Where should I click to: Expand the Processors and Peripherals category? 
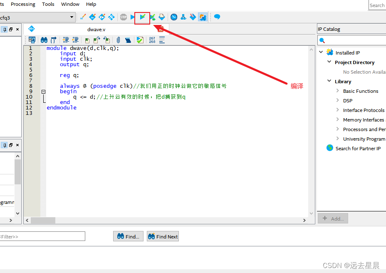(x=337, y=129)
